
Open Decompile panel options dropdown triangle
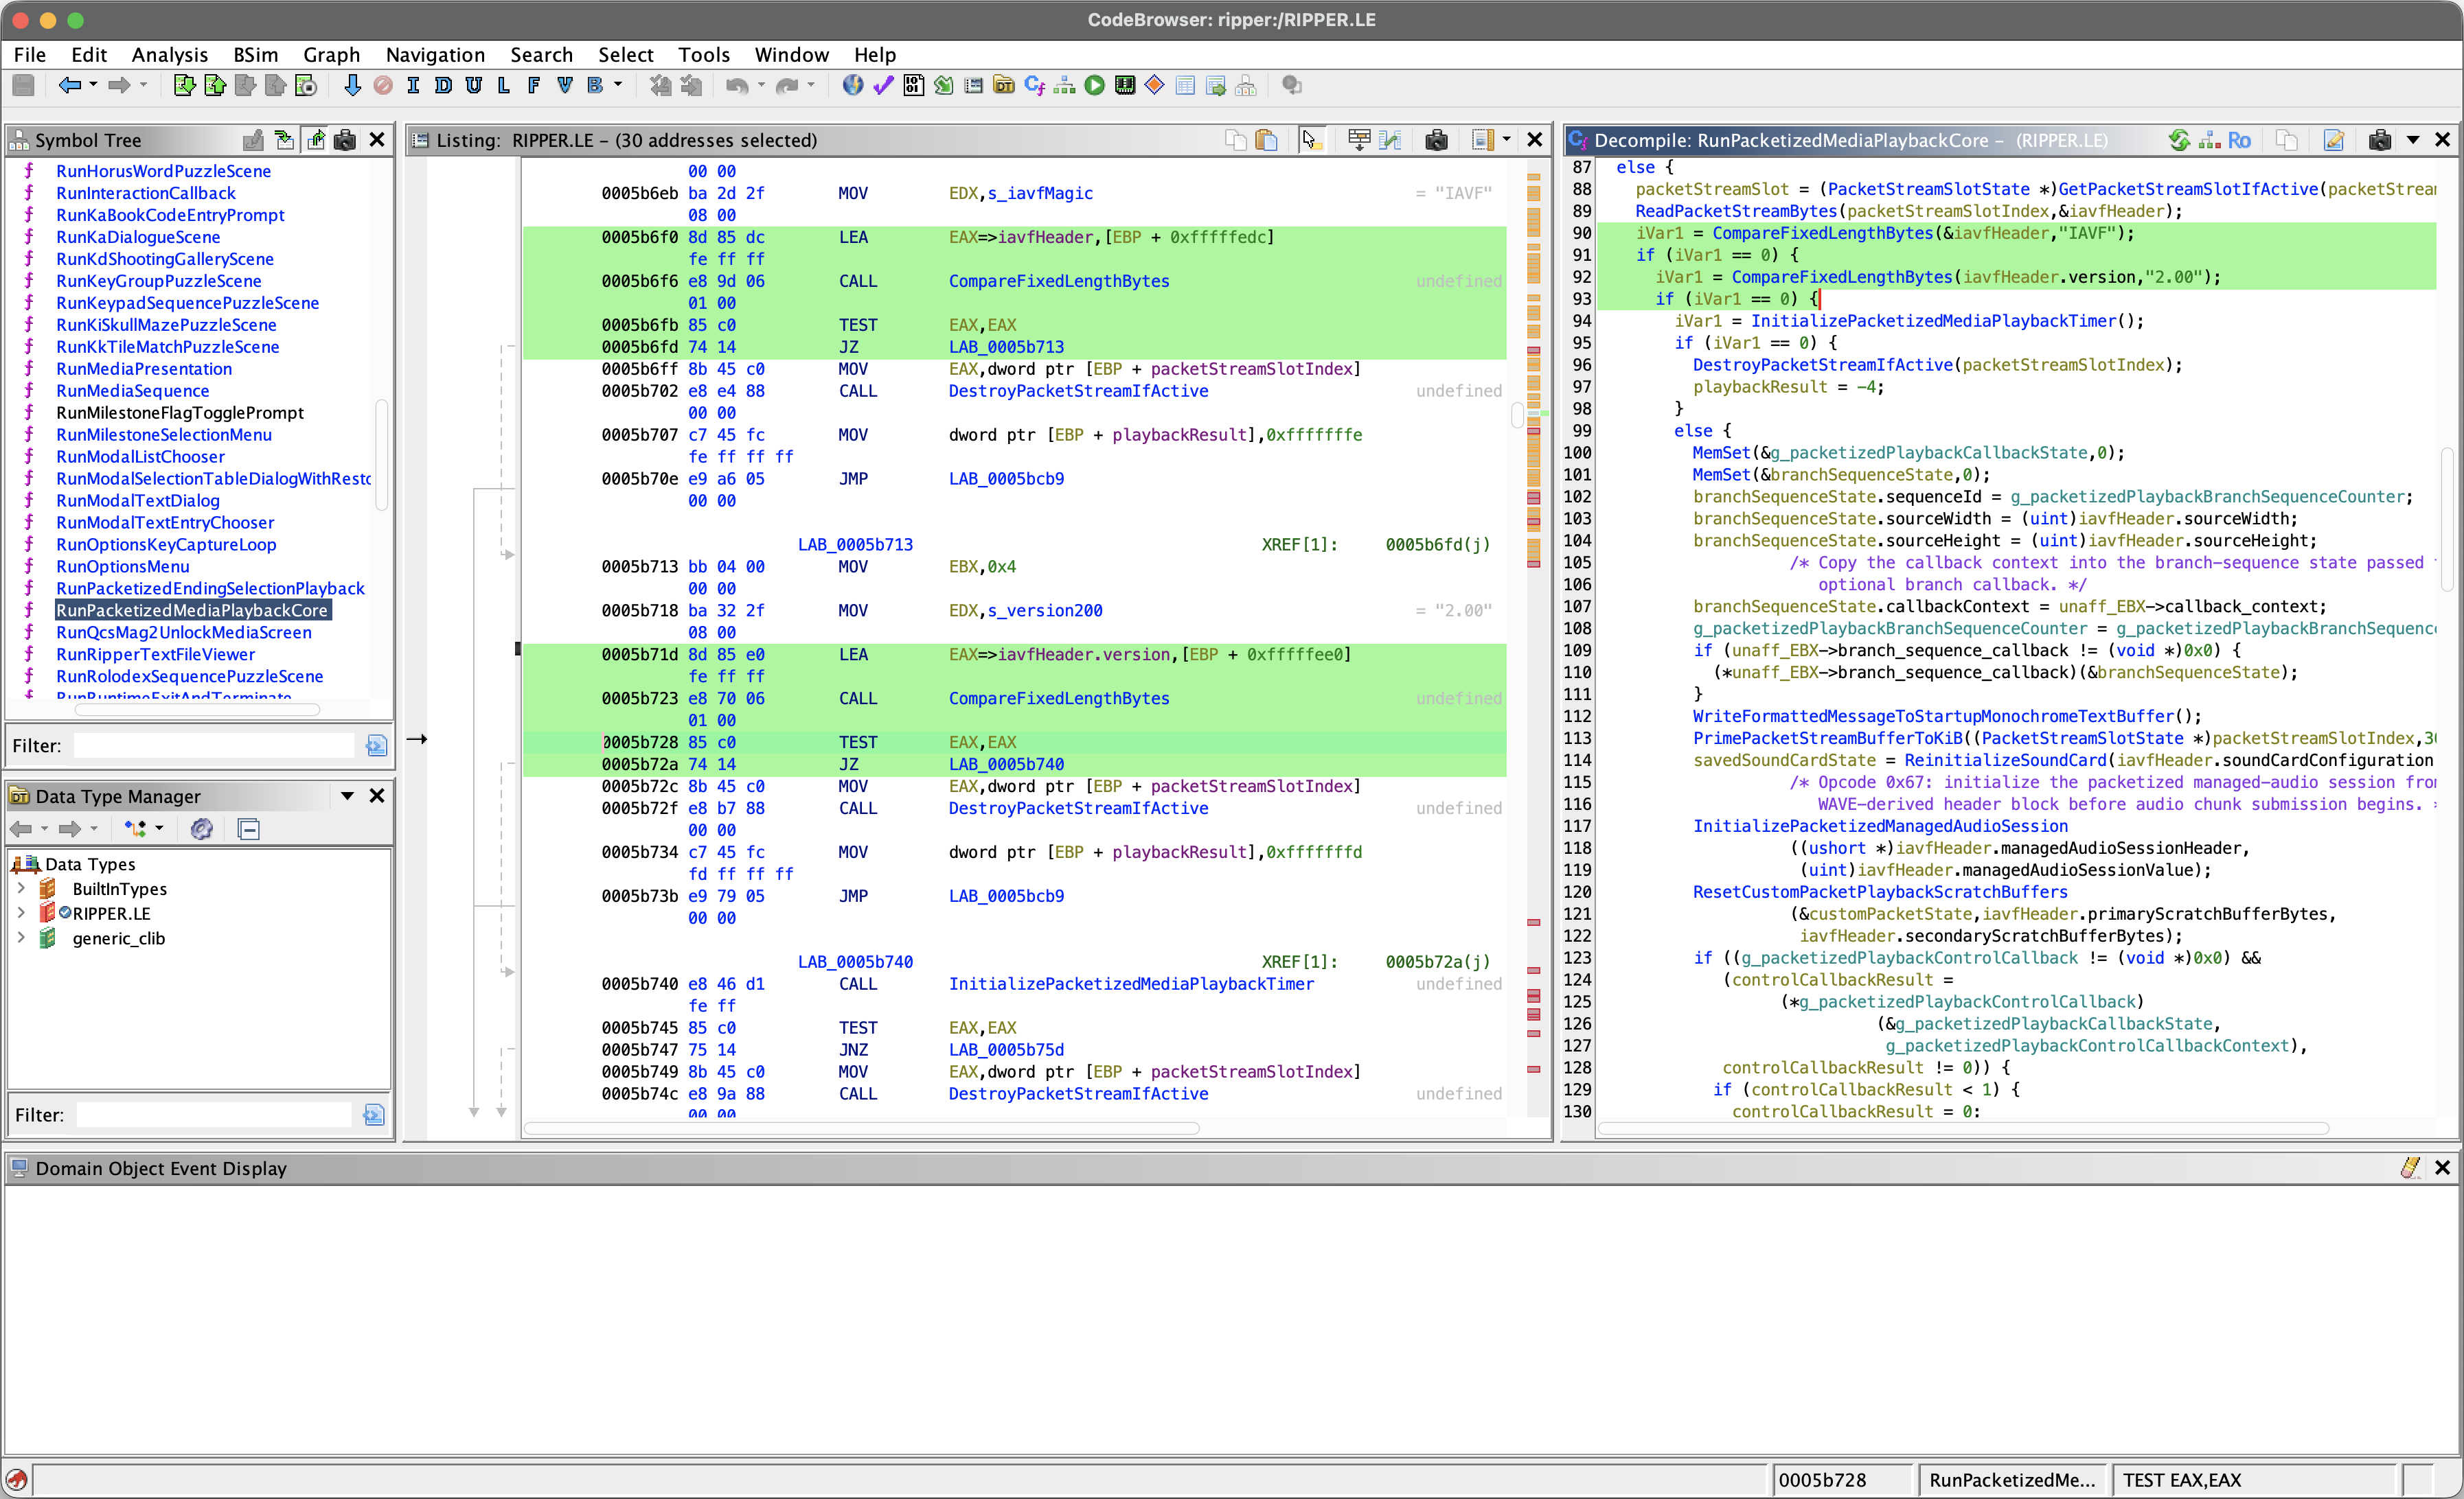(2412, 140)
